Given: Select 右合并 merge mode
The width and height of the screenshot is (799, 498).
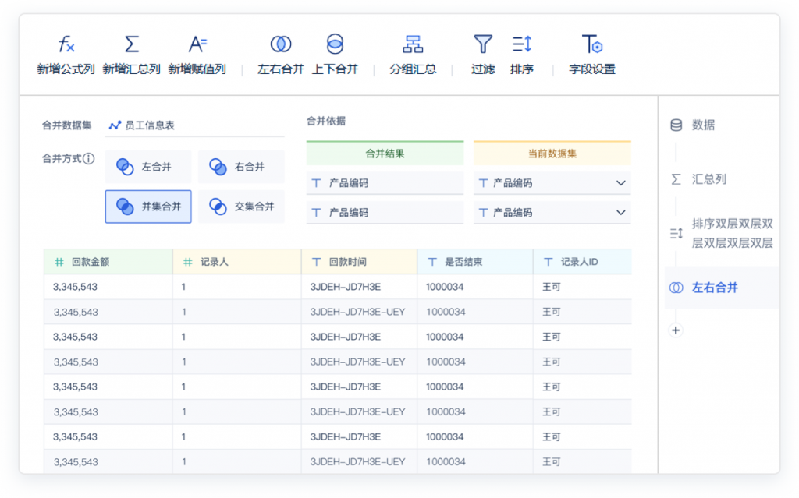Looking at the screenshot, I should click(x=241, y=167).
